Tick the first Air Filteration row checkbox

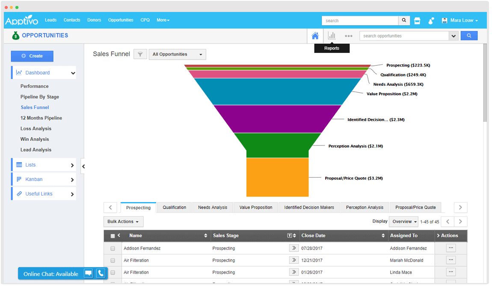113,260
